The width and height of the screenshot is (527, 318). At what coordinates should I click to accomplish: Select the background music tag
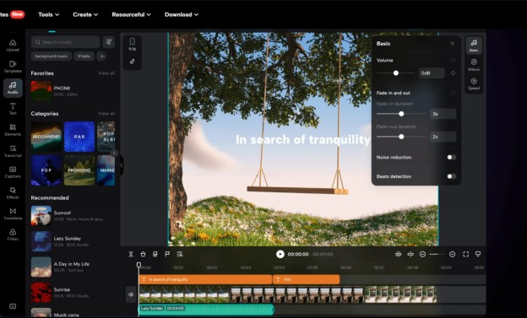(x=52, y=56)
